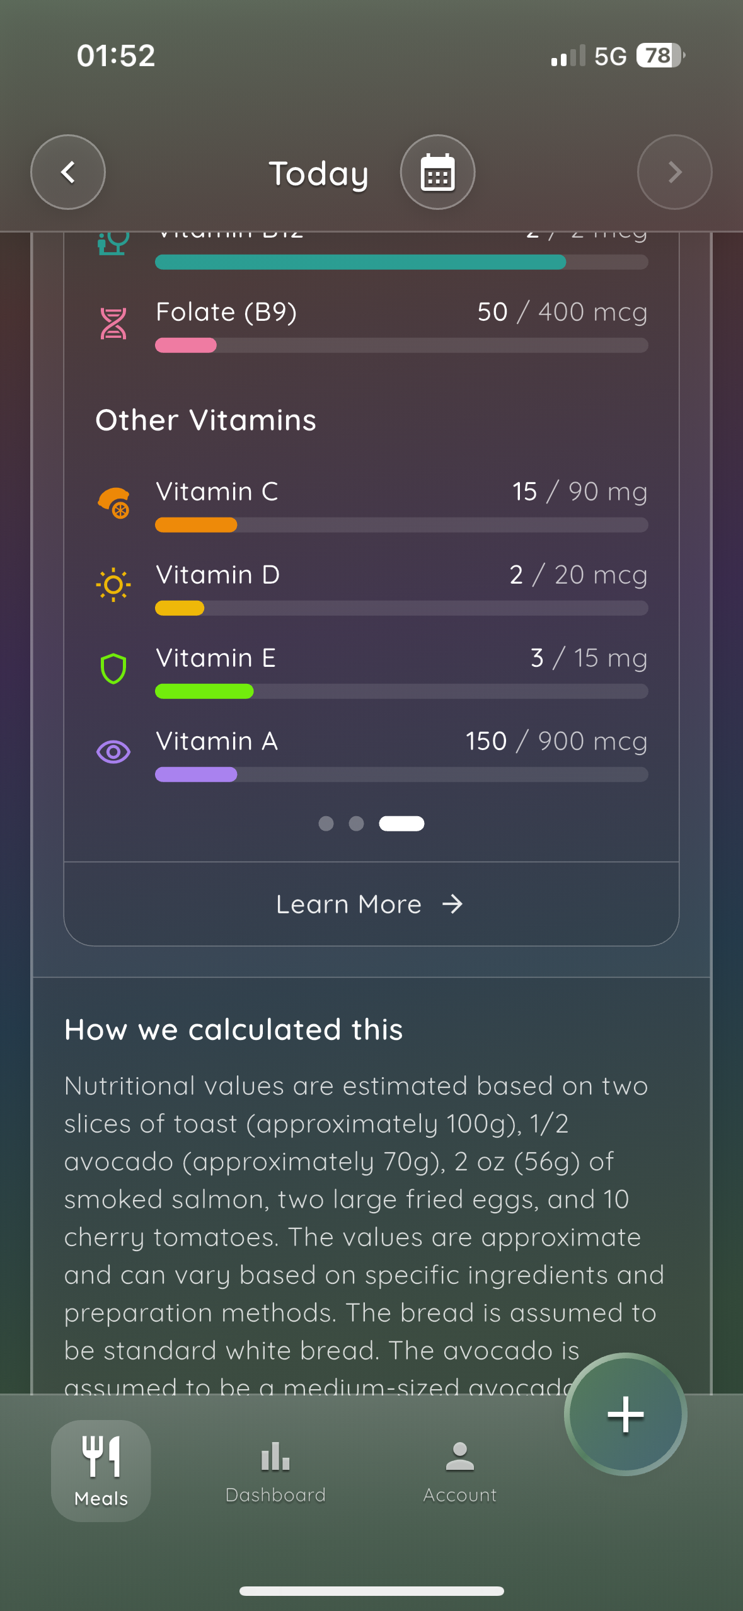Switch to the Dashboard tab
The height and width of the screenshot is (1611, 743).
point(275,1472)
